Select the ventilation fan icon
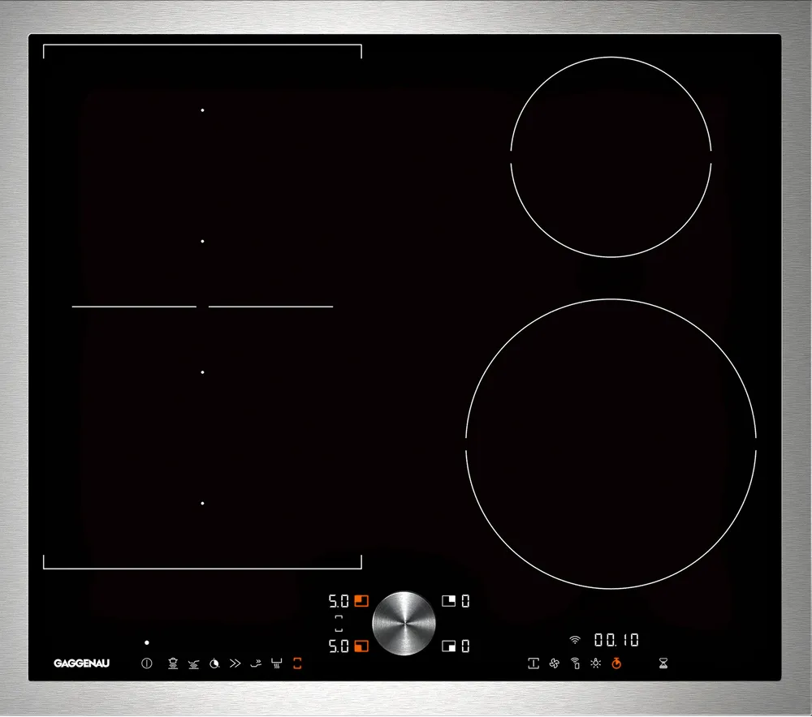 coord(554,663)
